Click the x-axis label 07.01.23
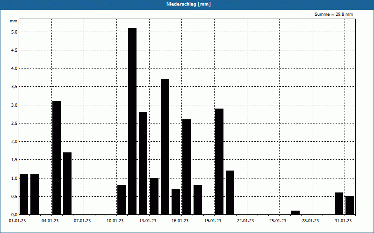The width and height of the screenshot is (374, 233). 82,221
